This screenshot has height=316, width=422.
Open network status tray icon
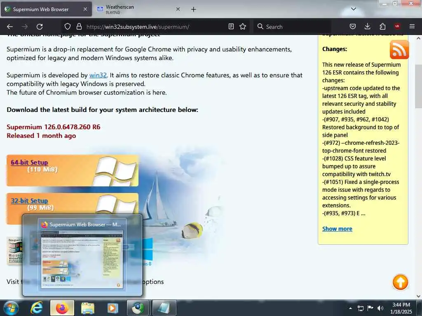(x=360, y=308)
